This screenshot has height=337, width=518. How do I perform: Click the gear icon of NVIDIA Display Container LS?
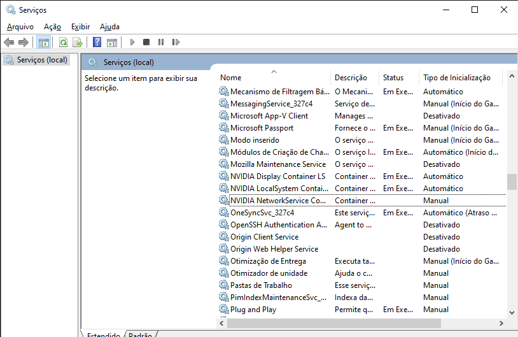pos(224,176)
